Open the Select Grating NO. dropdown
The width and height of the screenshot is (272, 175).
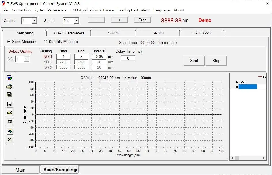coord(27,59)
